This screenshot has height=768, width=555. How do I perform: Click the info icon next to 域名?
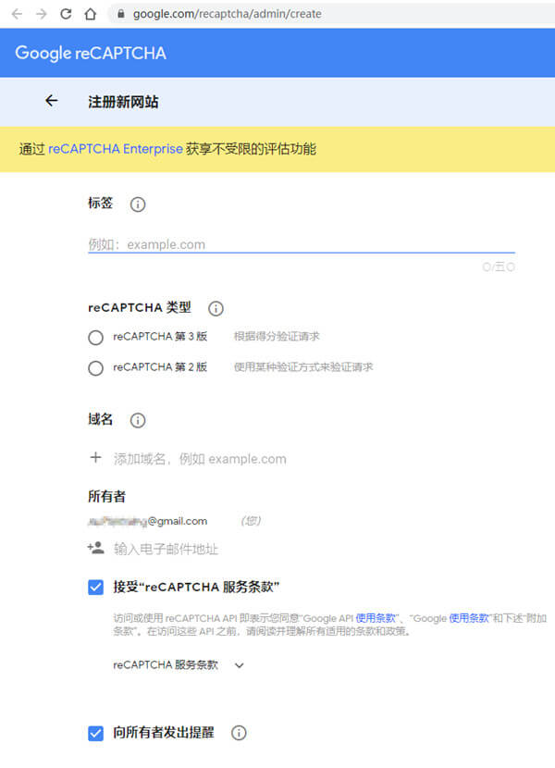point(138,420)
